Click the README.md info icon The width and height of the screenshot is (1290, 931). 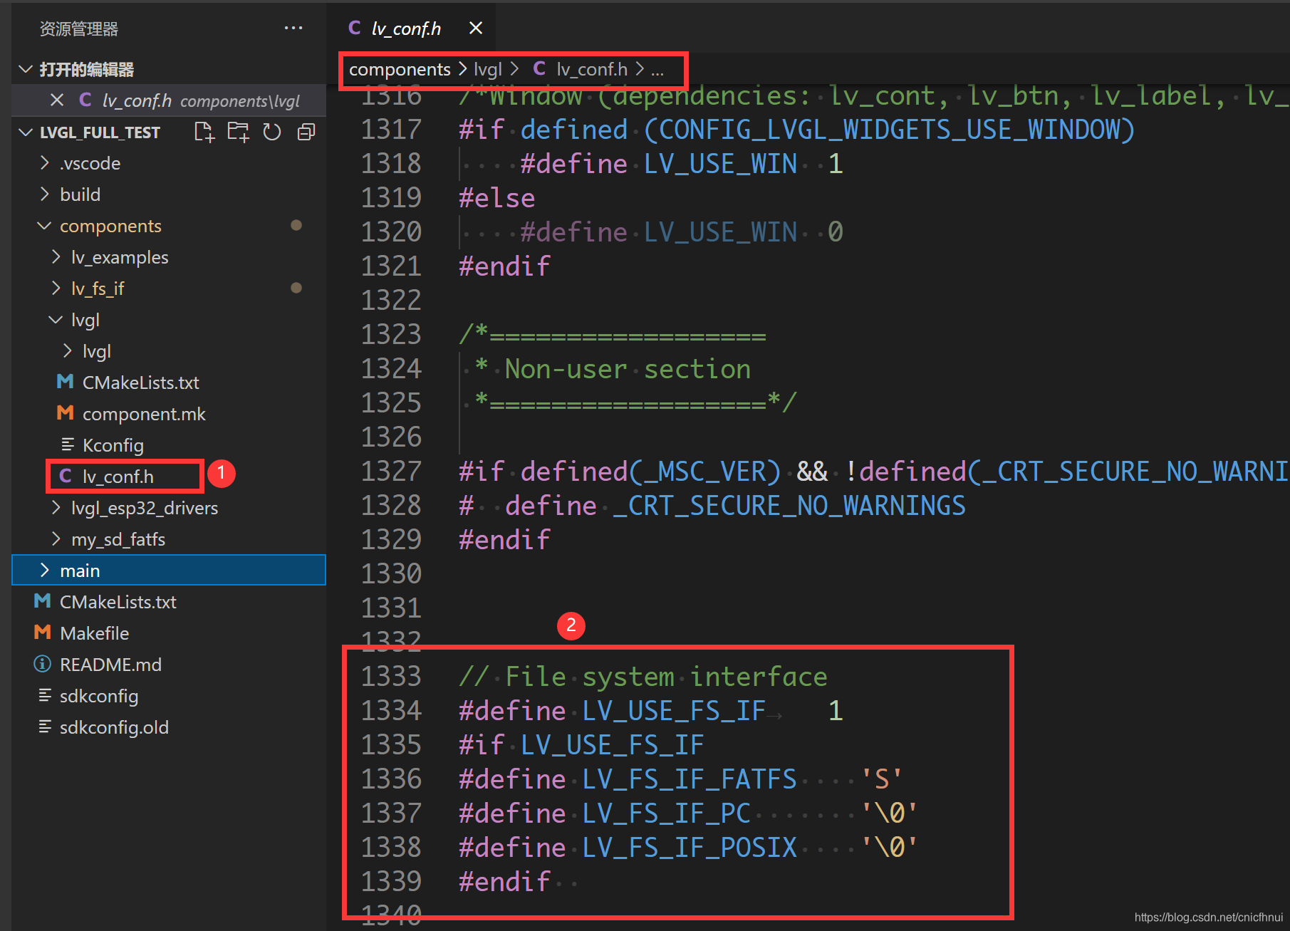(42, 664)
